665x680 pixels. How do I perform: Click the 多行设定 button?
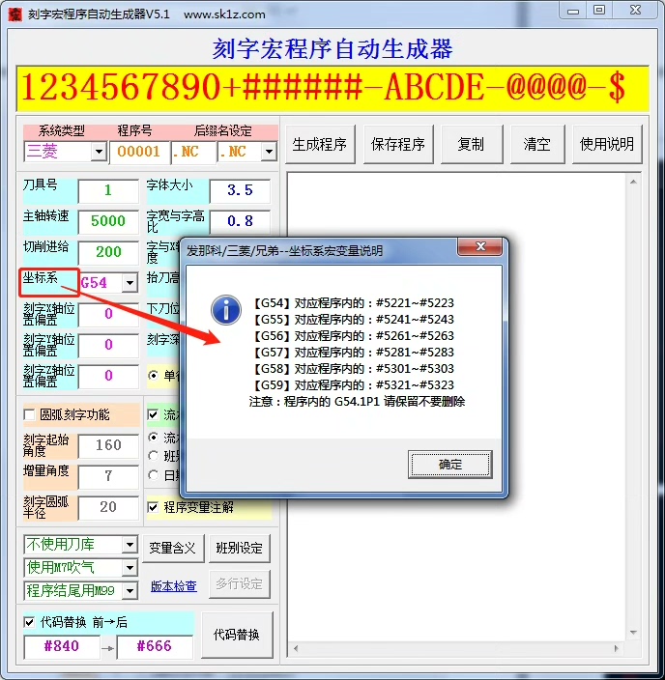(239, 583)
